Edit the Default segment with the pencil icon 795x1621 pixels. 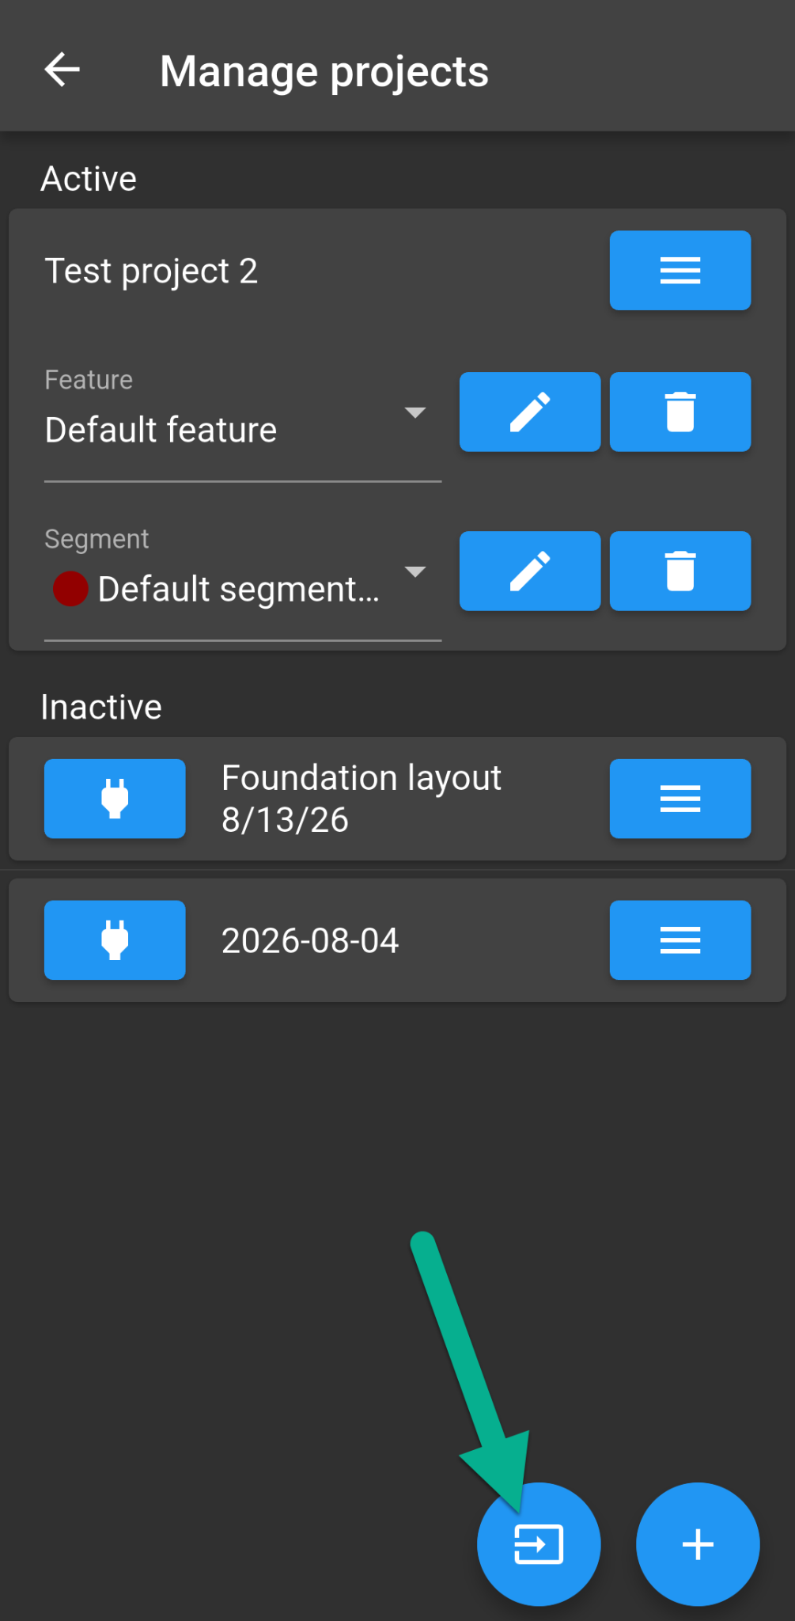click(x=530, y=571)
